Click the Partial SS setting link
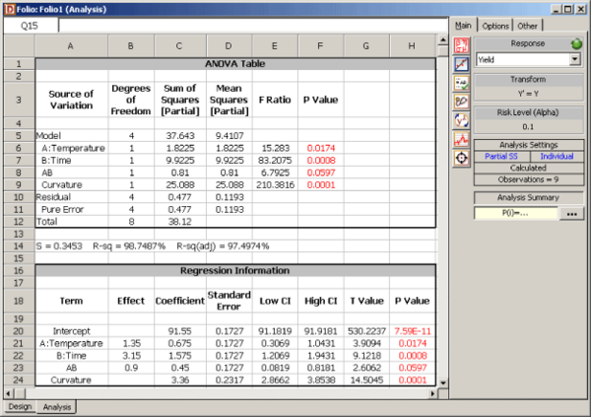Screen dimensions: 591x417 click(501, 156)
